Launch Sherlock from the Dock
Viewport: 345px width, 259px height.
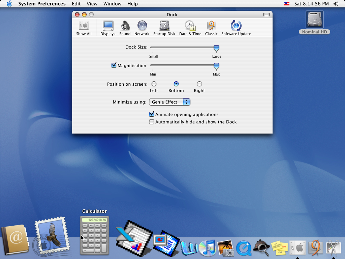(x=261, y=248)
